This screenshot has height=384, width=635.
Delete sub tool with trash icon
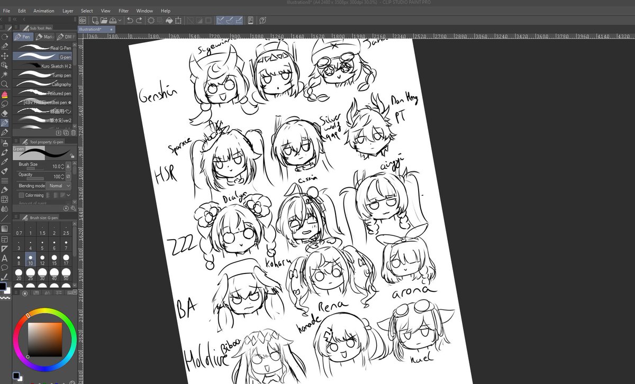74,132
